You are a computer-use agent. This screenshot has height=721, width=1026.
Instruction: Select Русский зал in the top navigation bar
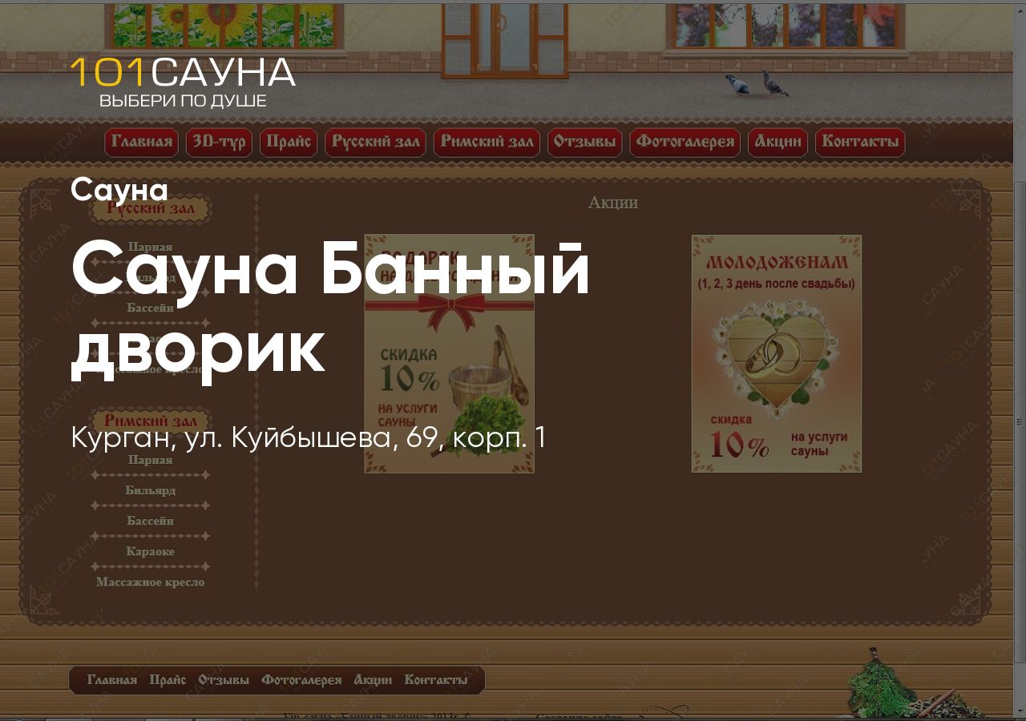click(x=375, y=143)
